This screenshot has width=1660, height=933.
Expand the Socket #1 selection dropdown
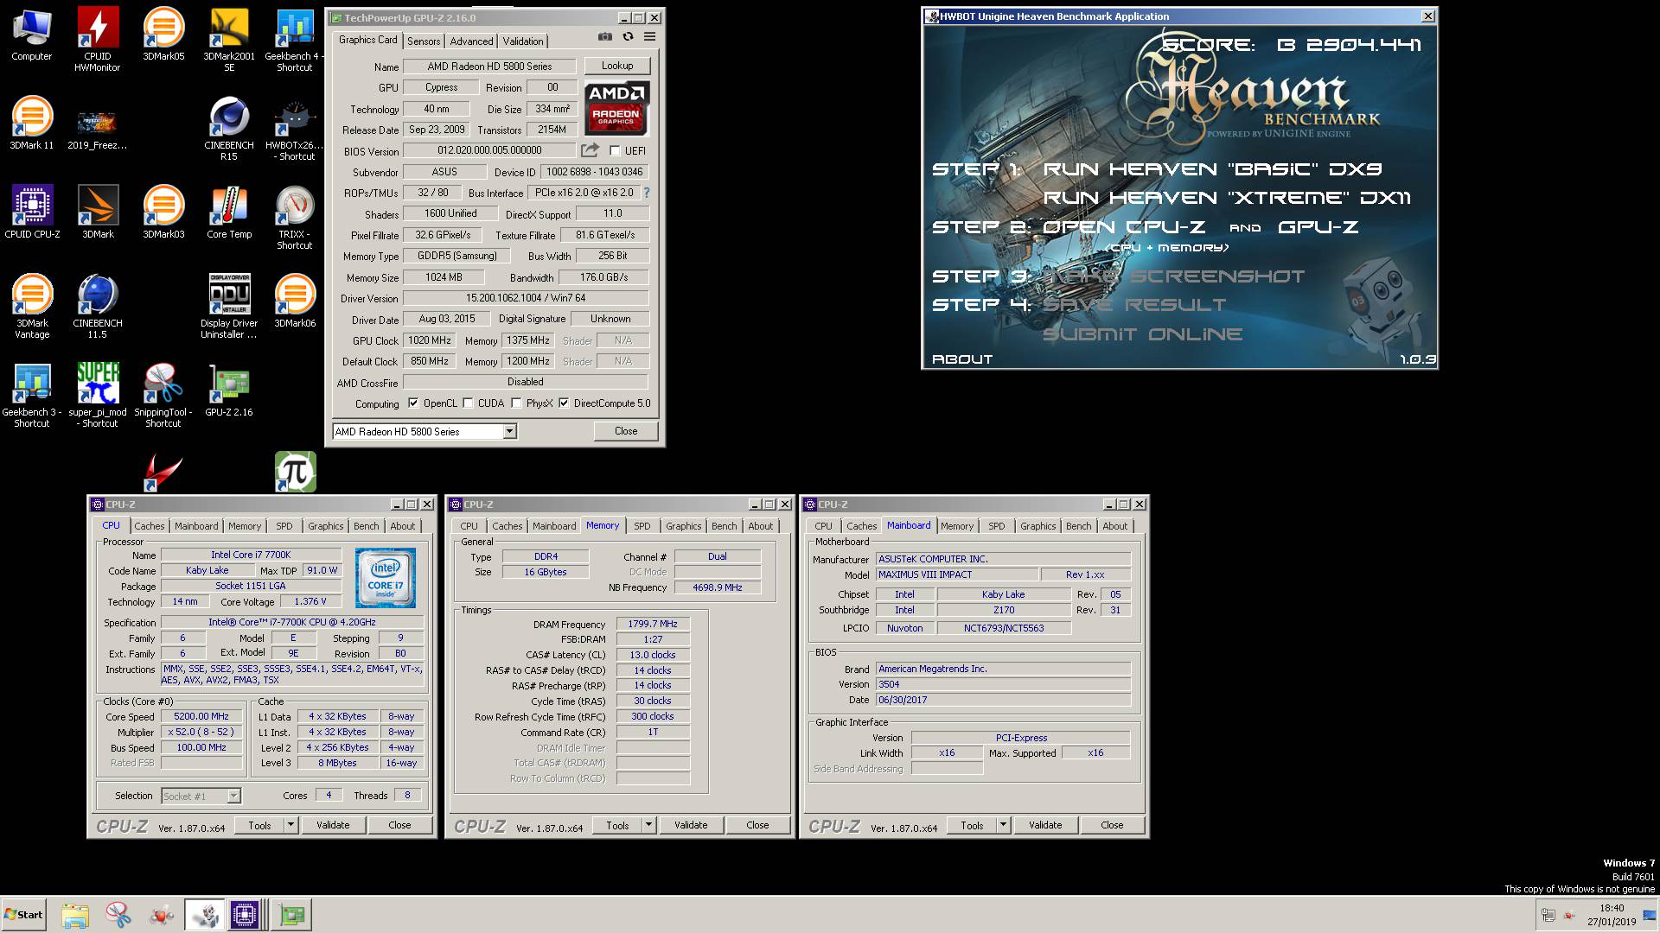233,797
